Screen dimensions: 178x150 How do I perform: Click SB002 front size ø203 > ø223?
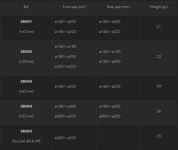(65, 66)
